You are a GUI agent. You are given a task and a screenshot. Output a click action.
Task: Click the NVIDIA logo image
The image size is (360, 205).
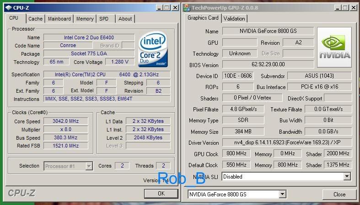tap(334, 47)
